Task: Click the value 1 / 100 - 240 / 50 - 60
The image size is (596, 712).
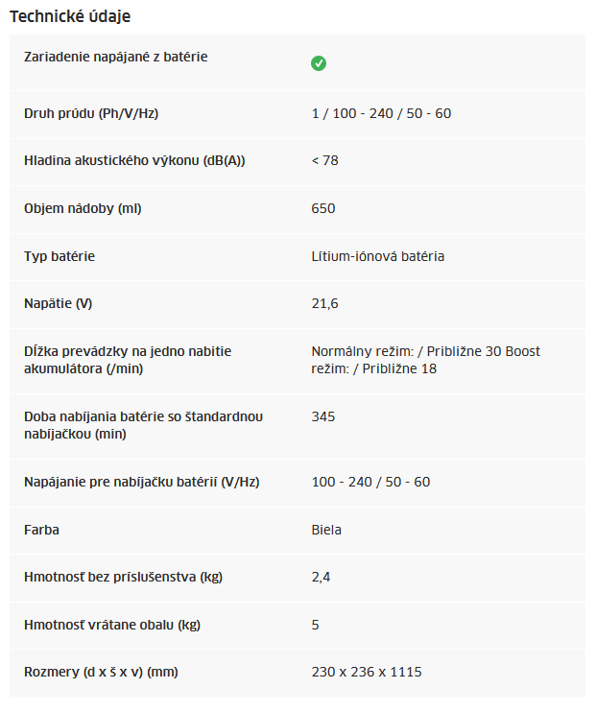Action: [381, 113]
